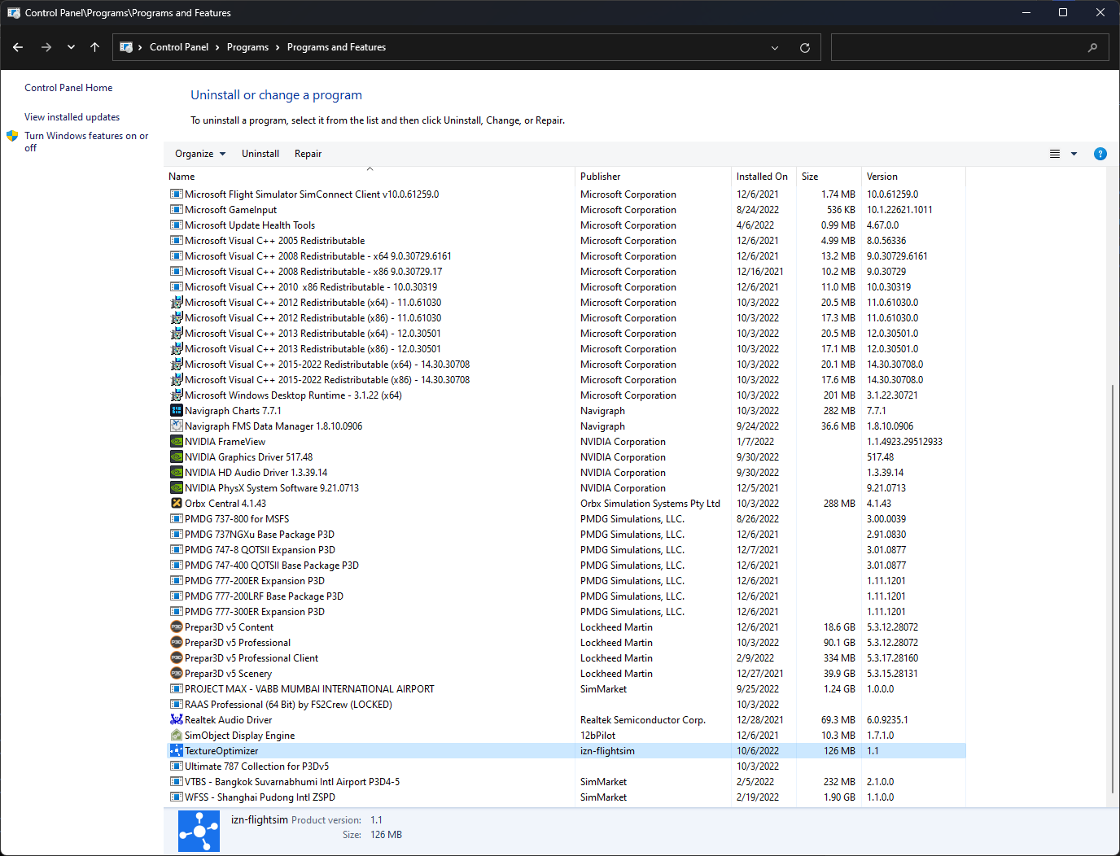Viewport: 1120px width, 856px height.
Task: Click Orbx Simulation Systems Pty Ltd publisher cell
Action: click(650, 504)
